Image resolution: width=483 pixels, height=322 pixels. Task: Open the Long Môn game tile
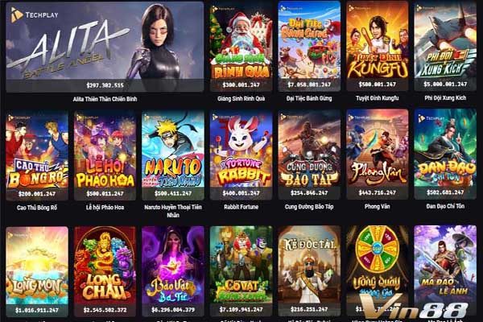tap(37, 272)
